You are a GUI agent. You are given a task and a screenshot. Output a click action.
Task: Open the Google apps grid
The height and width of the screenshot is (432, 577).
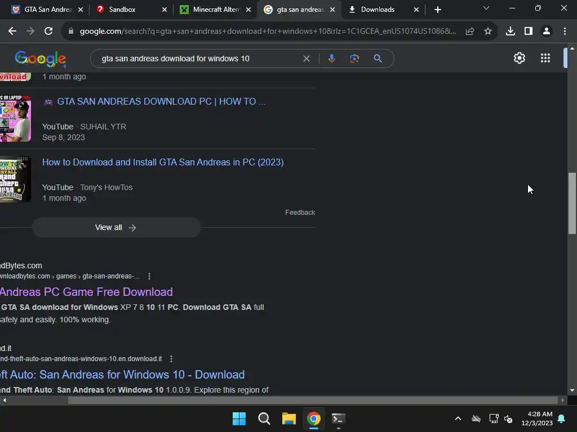(x=545, y=58)
